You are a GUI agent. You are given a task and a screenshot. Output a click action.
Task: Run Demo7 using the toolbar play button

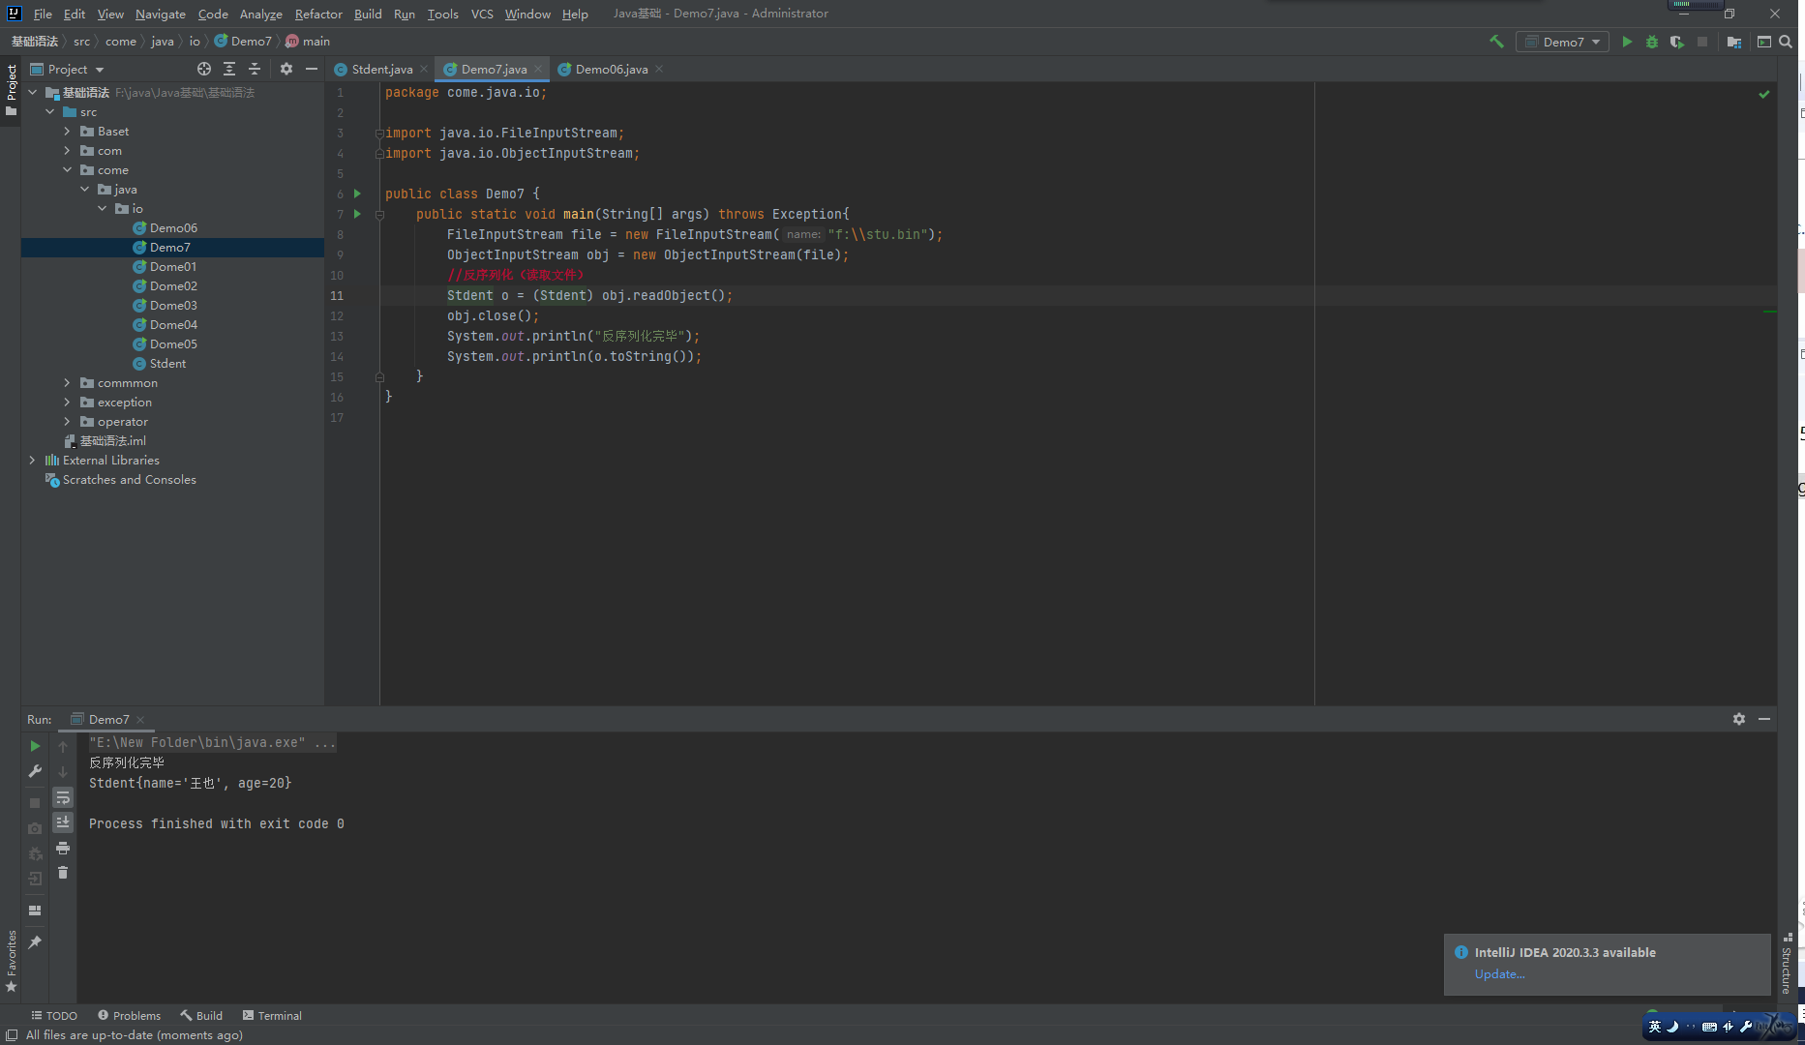(1627, 42)
